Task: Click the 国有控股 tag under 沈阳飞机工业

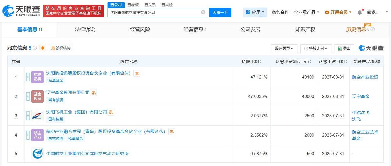Action: tap(56, 119)
